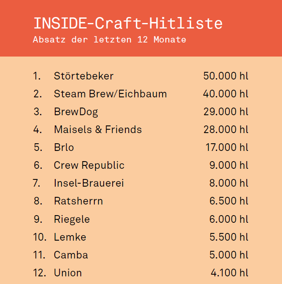Click the 50.000 hl sales figure

click(x=226, y=76)
